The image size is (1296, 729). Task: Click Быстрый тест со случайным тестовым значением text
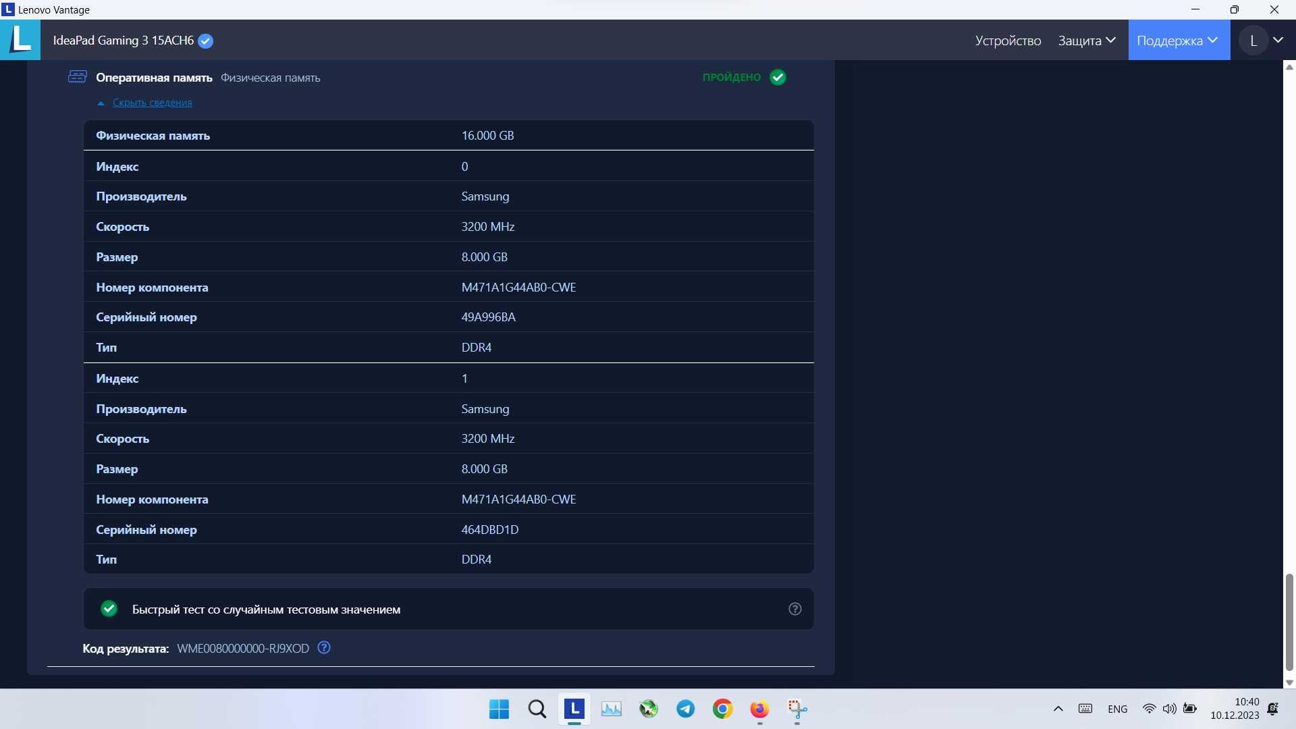point(266,610)
